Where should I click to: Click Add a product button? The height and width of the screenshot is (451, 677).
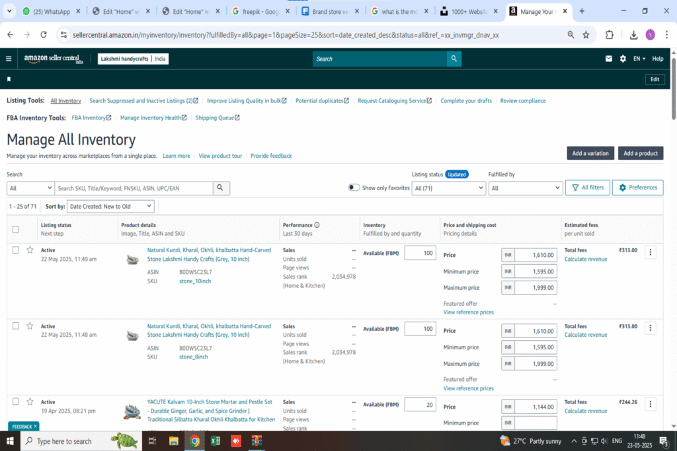point(640,153)
